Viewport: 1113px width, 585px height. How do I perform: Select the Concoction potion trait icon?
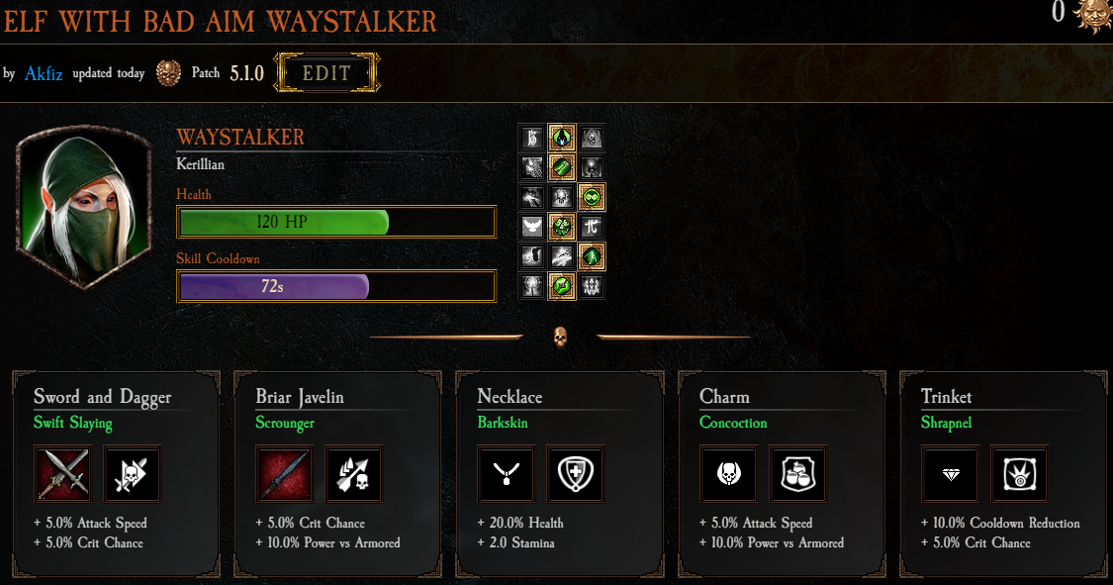797,473
